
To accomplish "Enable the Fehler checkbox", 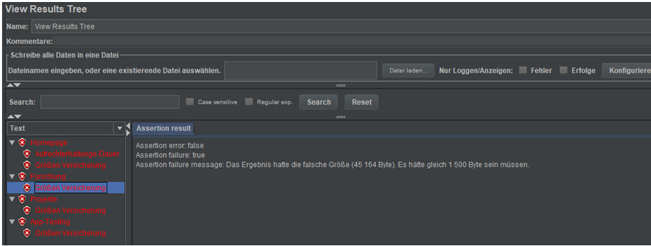I will [523, 70].
